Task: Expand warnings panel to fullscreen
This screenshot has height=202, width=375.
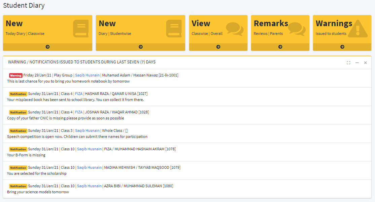Action: (348, 63)
